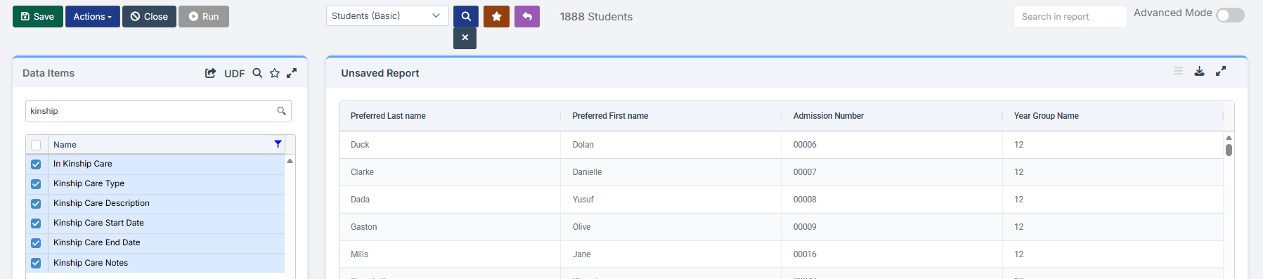The height and width of the screenshot is (279, 1263).
Task: Open the Actions dropdown menu
Action: (x=93, y=16)
